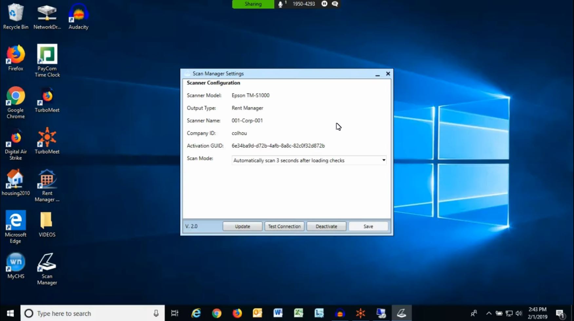The height and width of the screenshot is (321, 574).
Task: Open chat from the sharing bar
Action: [335, 4]
